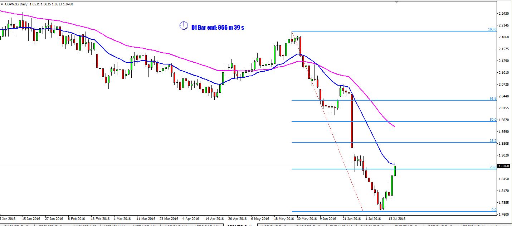
Task: Click the 1.7600 price axis label
Action: point(503,214)
